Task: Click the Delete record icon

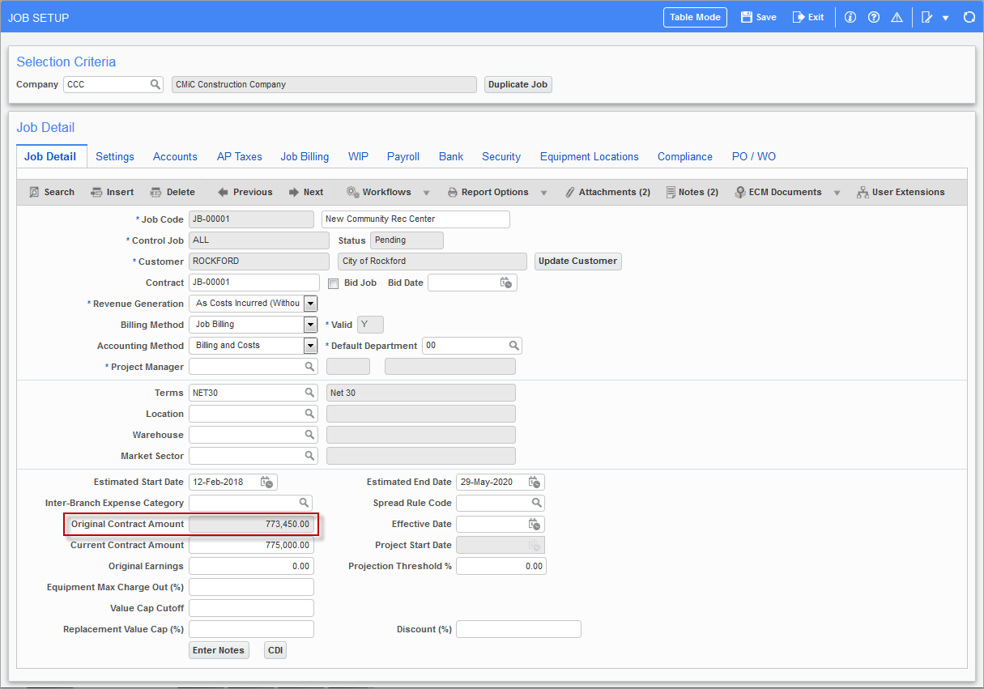Action: 156,192
